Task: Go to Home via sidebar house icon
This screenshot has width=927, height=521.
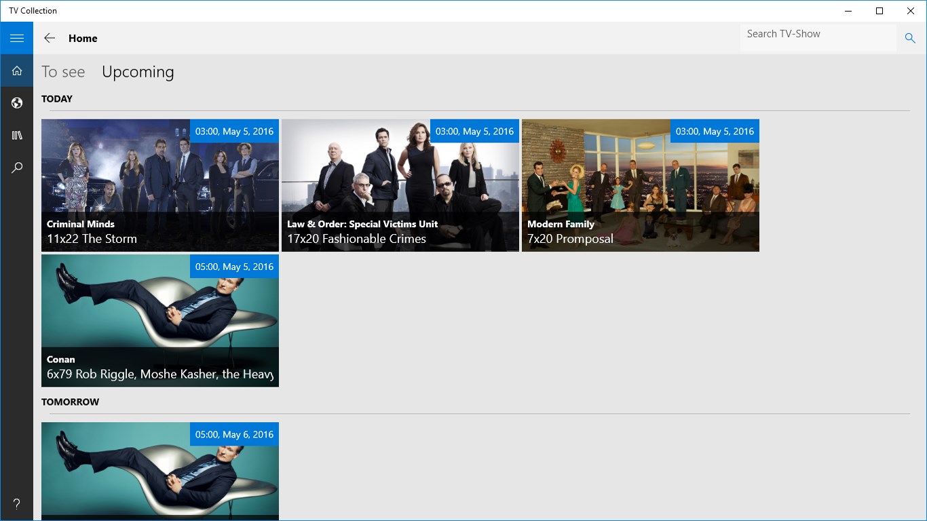Action: point(16,71)
